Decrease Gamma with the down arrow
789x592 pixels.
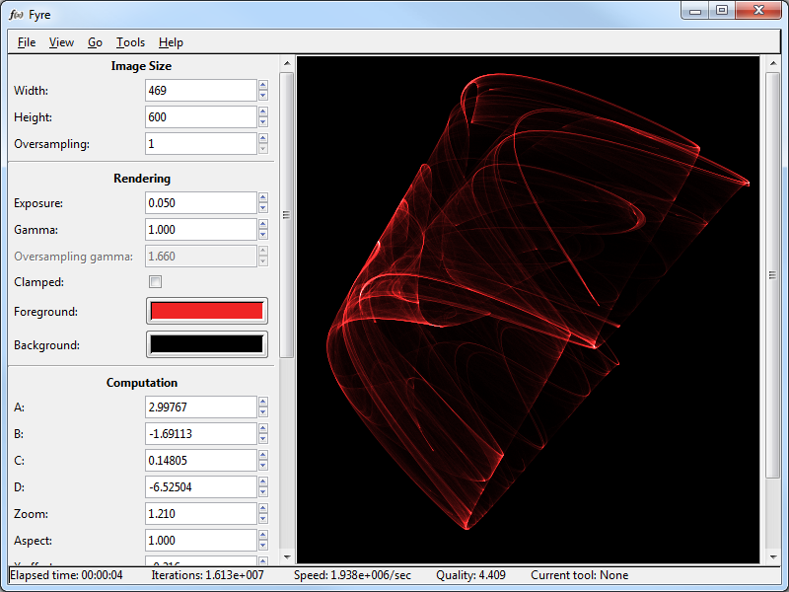pos(263,235)
